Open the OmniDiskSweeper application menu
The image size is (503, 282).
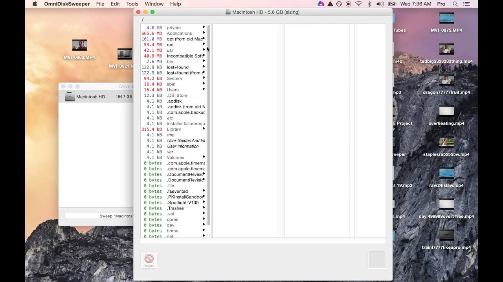pyautogui.click(x=67, y=4)
